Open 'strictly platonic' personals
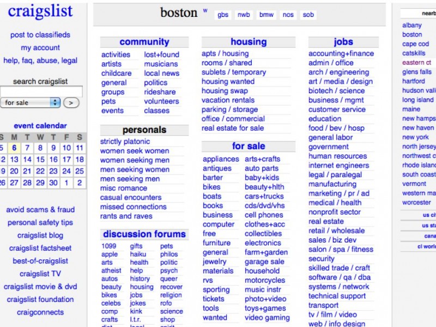 pos(125,142)
